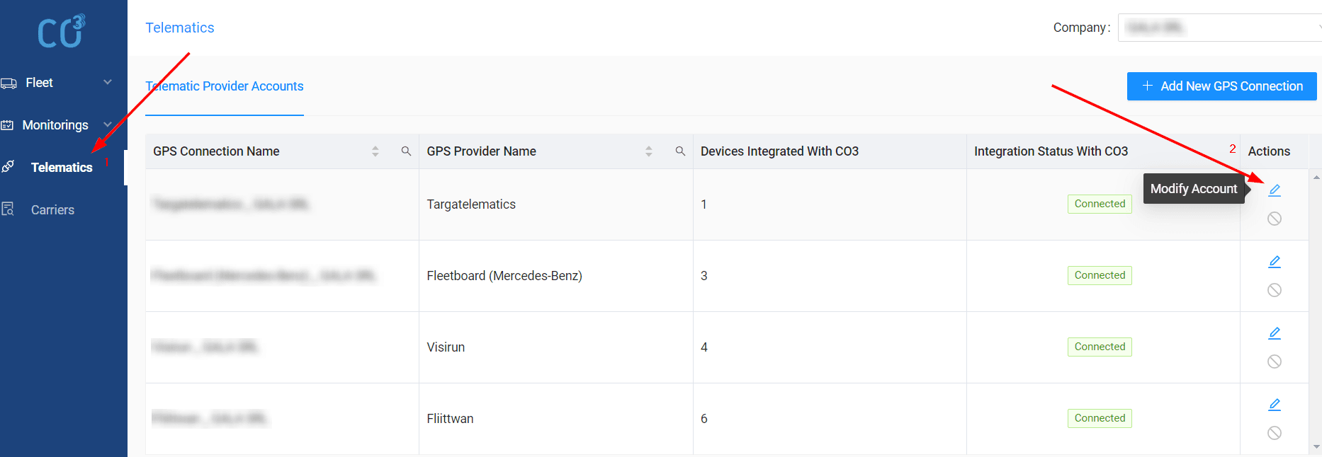Click blurred connection name in Targatelematics row
The height and width of the screenshot is (457, 1322).
point(231,204)
